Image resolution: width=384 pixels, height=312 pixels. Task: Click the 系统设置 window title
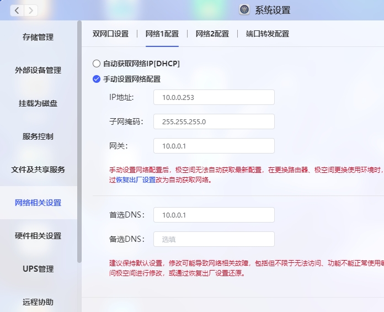(x=273, y=10)
